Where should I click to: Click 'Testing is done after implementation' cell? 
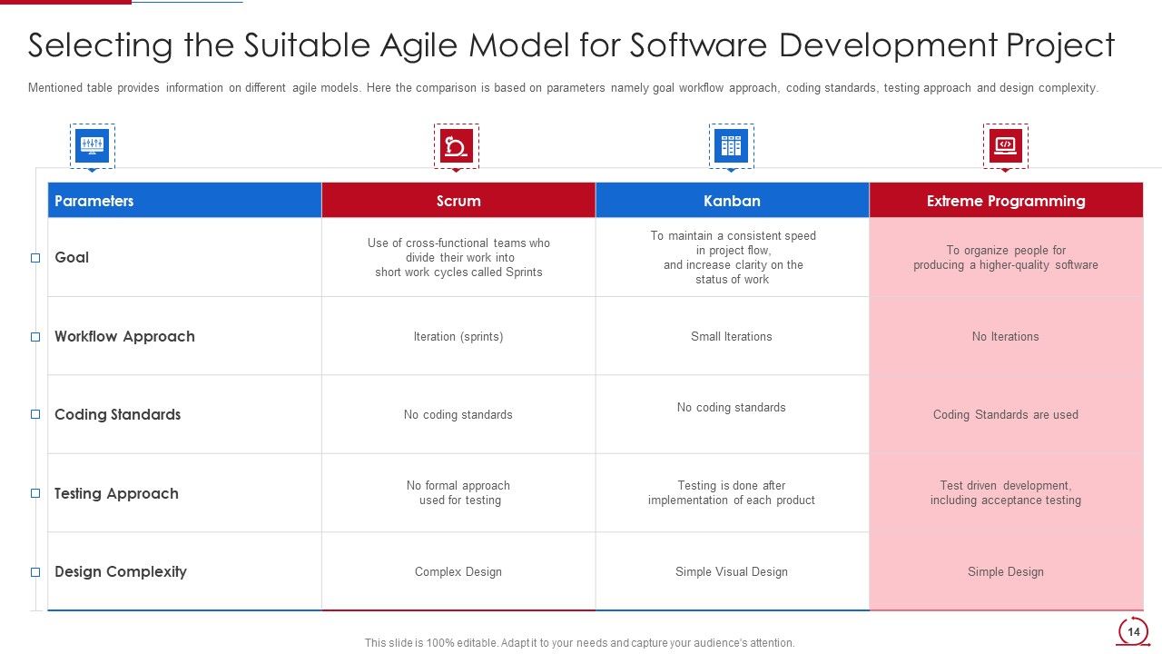point(732,493)
